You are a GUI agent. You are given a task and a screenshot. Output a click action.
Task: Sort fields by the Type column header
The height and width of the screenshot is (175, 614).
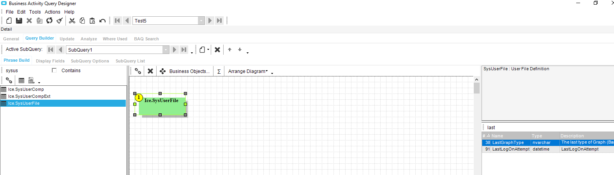[545, 136]
